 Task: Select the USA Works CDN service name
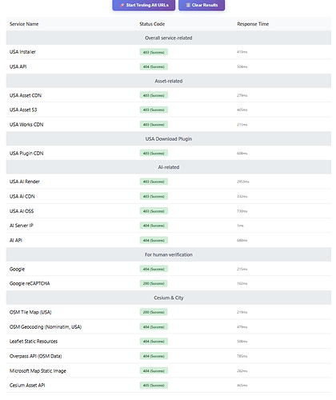(26, 125)
